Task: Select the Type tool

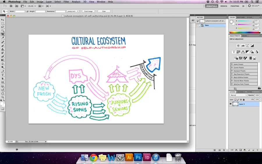Action: (x=3, y=75)
